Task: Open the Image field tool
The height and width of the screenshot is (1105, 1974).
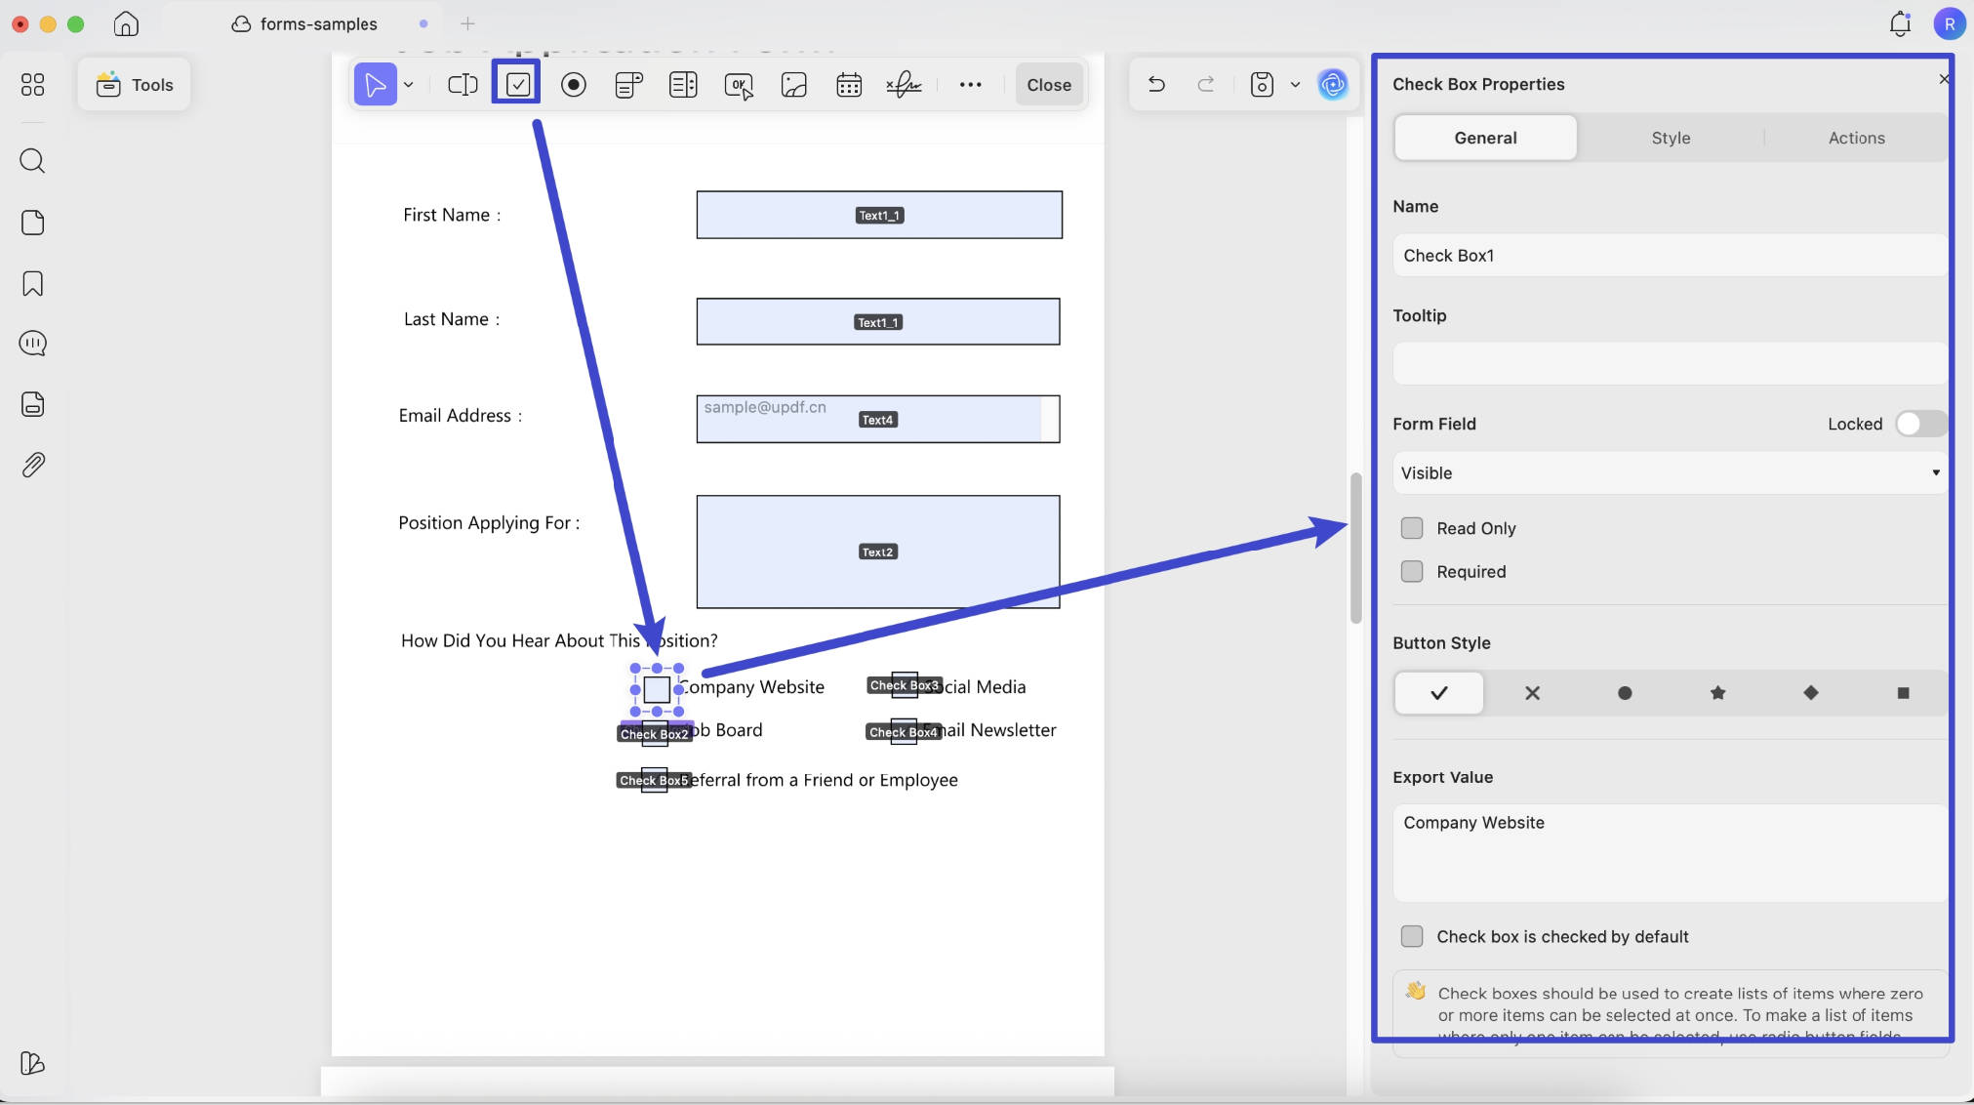Action: 794,85
